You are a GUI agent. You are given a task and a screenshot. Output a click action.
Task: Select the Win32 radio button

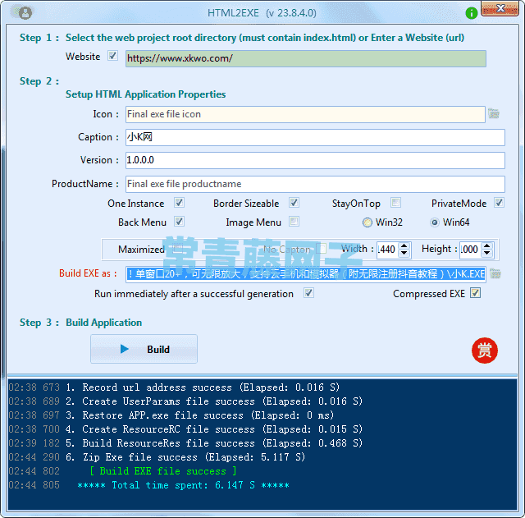tap(367, 222)
